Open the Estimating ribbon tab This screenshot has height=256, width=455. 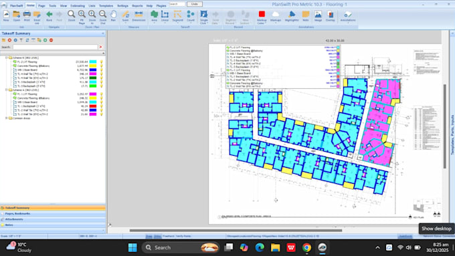(x=78, y=6)
